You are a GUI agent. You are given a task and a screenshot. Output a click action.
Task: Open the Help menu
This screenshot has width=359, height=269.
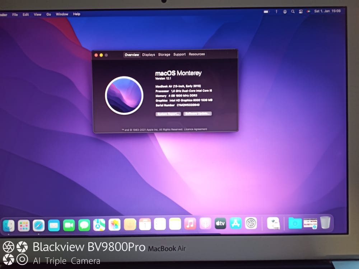click(77, 14)
